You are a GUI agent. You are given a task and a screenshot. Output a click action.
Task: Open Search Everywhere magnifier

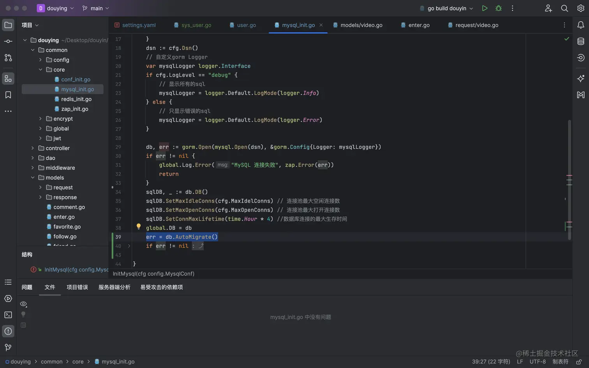564,8
